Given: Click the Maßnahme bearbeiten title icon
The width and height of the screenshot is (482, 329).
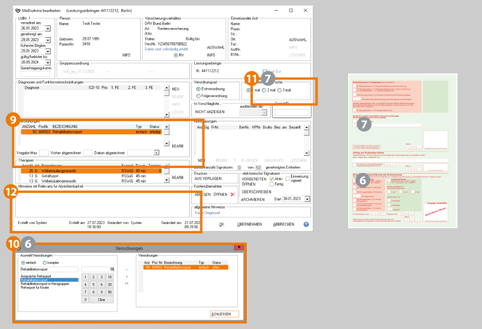Looking at the screenshot, I should click(17, 10).
